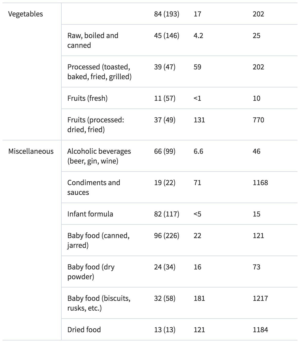Viewport: 300px width, 343px height.
Task: Click 'Fruits (processed: dried, fried)' label
Action: [96, 125]
